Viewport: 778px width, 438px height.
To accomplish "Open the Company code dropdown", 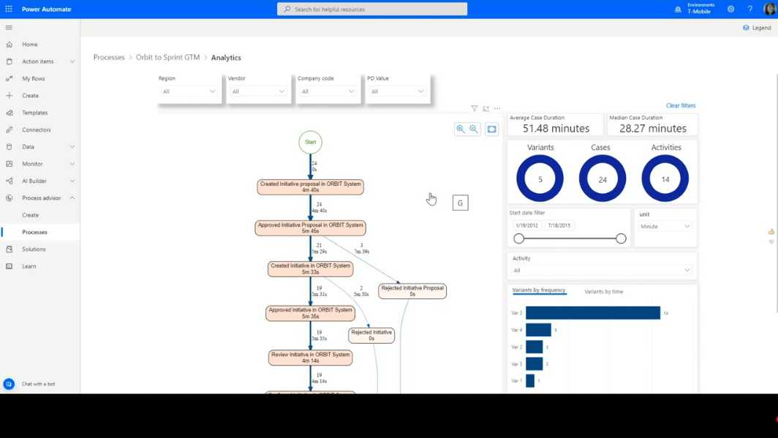I will 328,91.
